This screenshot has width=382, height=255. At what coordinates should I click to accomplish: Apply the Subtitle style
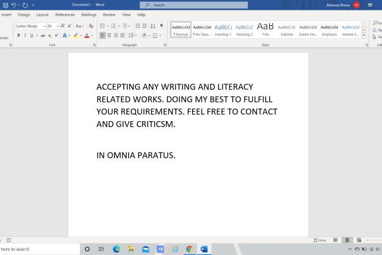coord(286,30)
